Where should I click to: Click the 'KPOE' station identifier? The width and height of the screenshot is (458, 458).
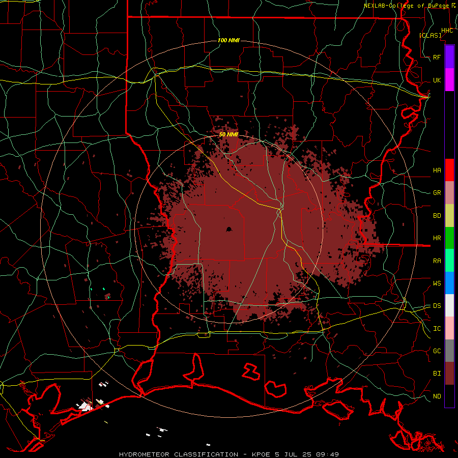[261, 454]
